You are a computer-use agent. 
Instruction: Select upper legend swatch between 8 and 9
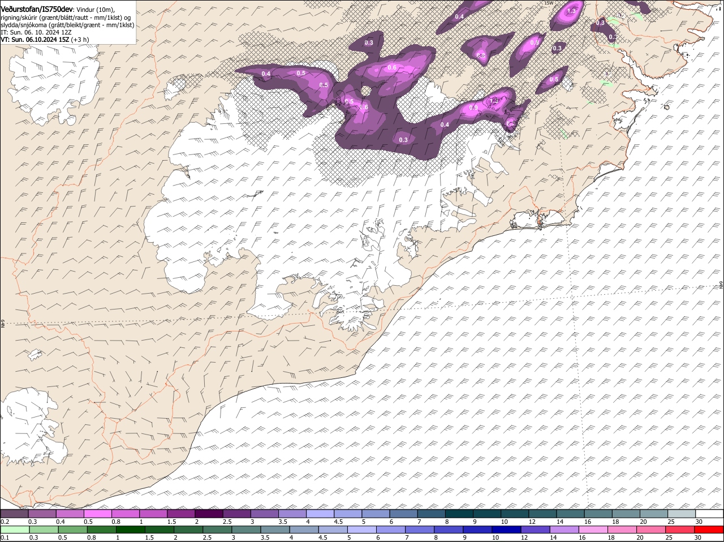click(x=459, y=514)
